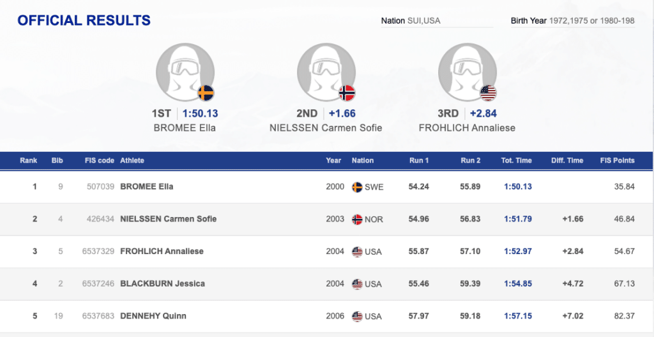Viewport: 654px width, 337px height.
Task: Click the first-place podium athlete avatar
Action: (185, 71)
